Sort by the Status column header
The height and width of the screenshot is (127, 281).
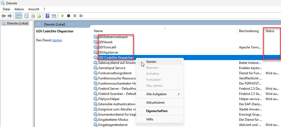[270, 31]
